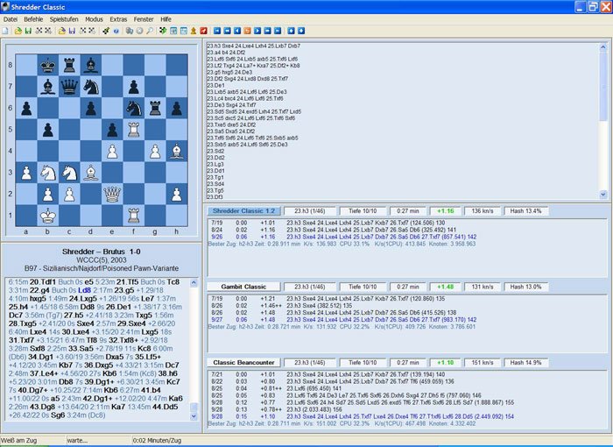This screenshot has width=613, height=447.
Task: Click the golden pawn toolbar icon
Action: point(194,31)
